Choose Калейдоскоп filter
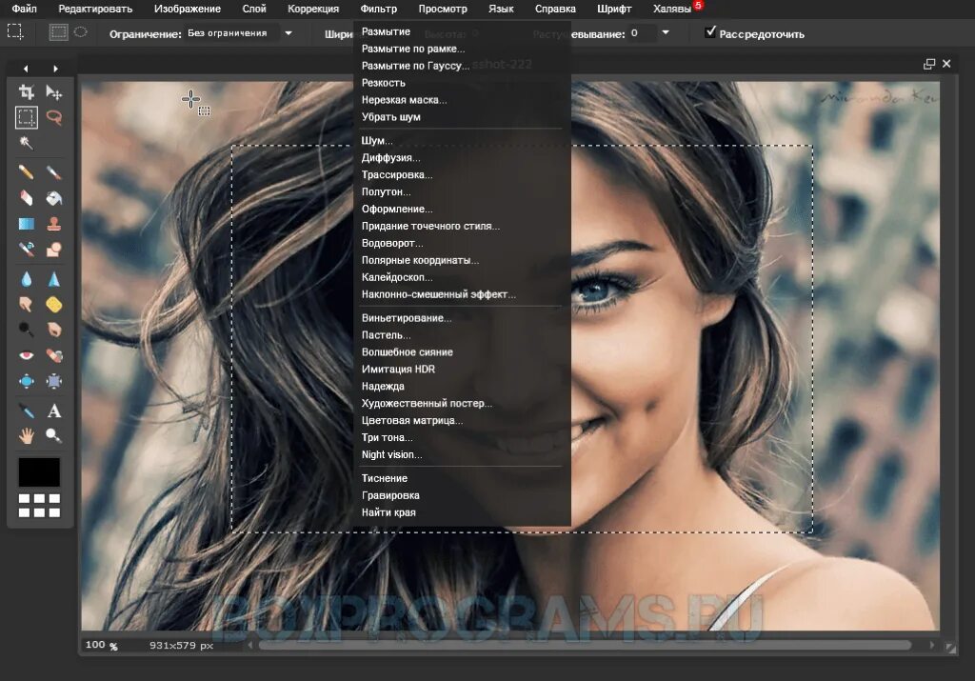The height and width of the screenshot is (681, 975). coord(397,277)
